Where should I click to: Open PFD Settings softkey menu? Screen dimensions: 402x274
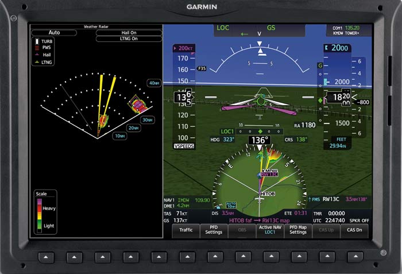[214, 230]
